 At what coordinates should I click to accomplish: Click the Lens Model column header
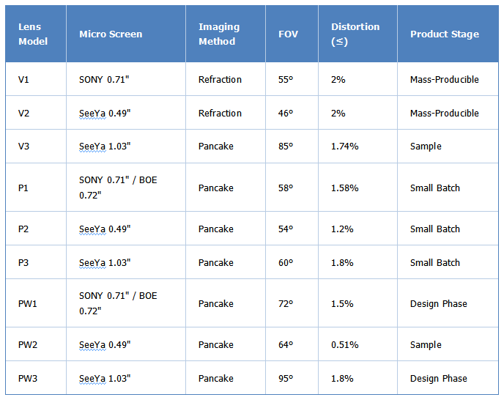click(x=36, y=34)
